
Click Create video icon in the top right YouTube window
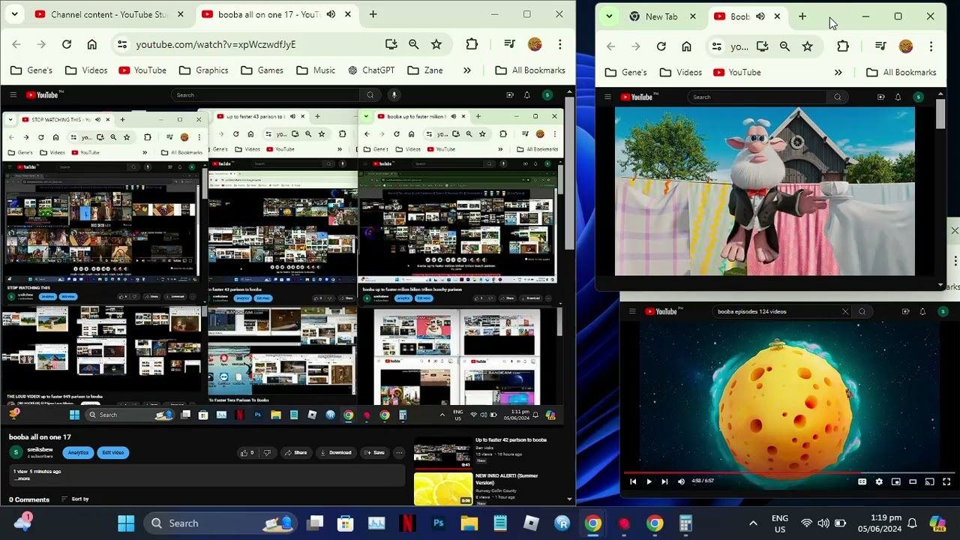click(880, 97)
